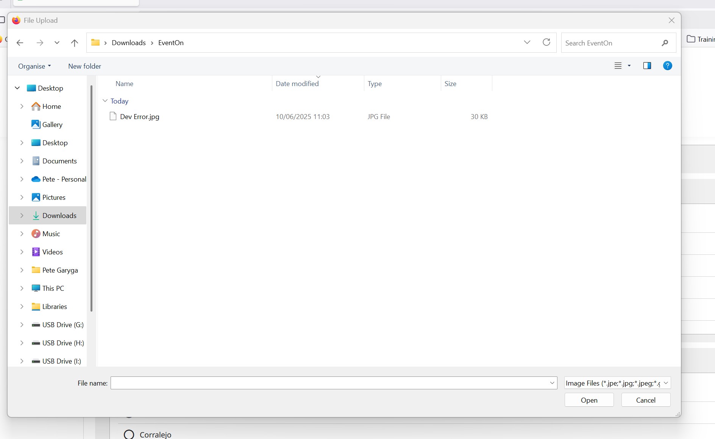Toggle the preview pane icon

pos(647,66)
